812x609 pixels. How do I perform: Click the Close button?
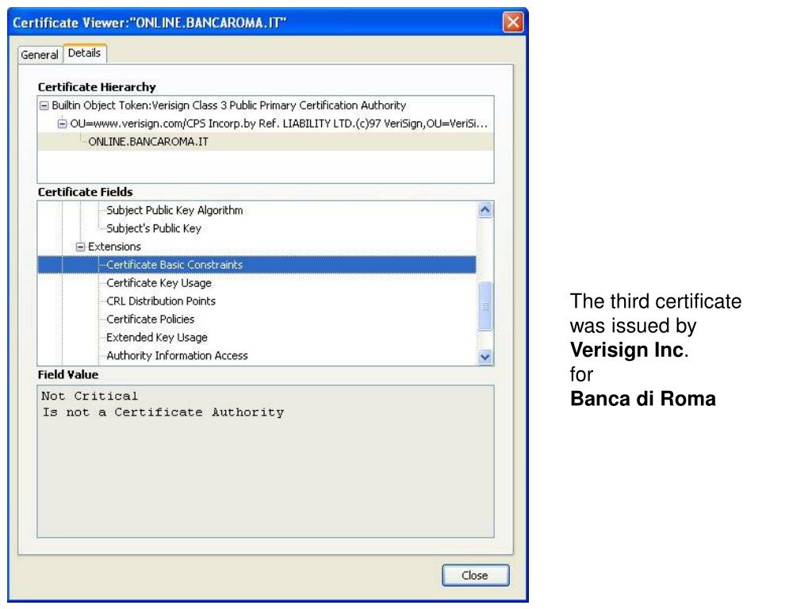476,576
